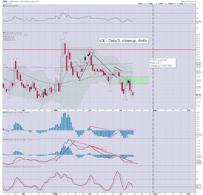Click the 'VIX - Daily'3, closeup, 4mth' annotation

tap(123, 41)
